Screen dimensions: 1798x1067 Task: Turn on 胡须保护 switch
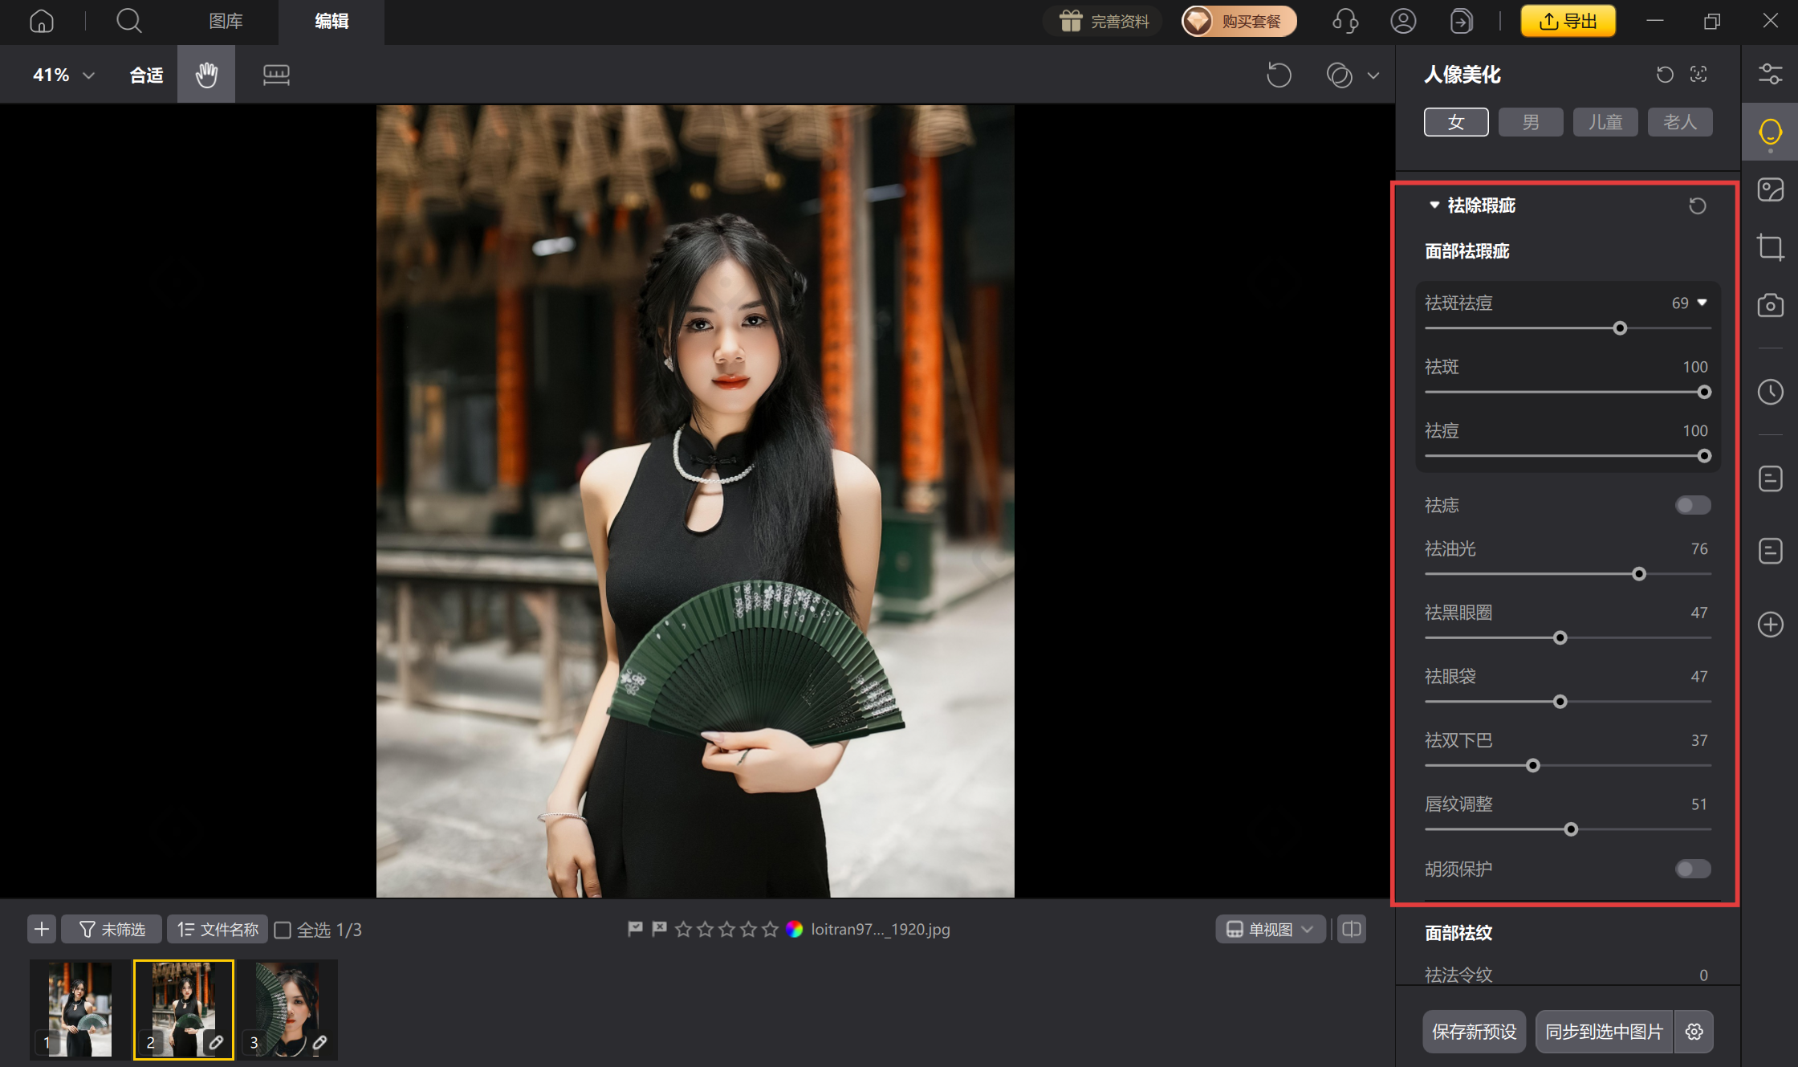click(1693, 869)
